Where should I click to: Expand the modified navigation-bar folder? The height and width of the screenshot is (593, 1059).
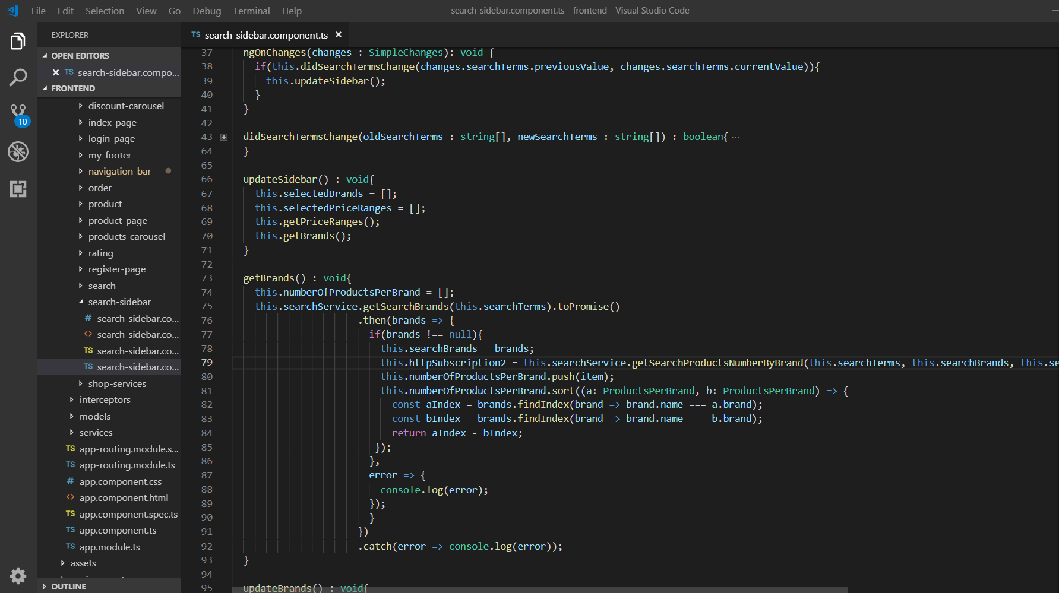[119, 171]
